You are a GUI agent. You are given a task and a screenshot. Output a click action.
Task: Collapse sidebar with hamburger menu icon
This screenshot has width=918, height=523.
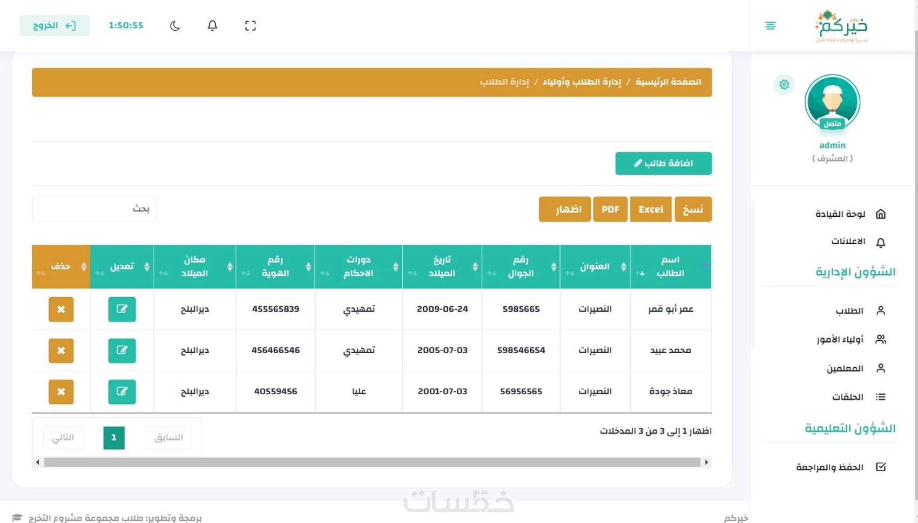pyautogui.click(x=770, y=26)
